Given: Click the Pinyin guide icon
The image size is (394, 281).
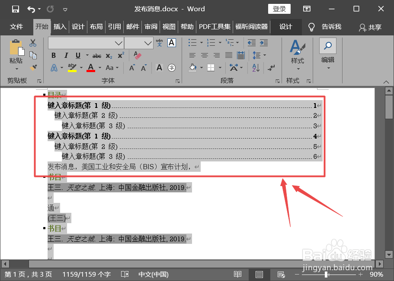Looking at the screenshot, I should pyautogui.click(x=159, y=42).
